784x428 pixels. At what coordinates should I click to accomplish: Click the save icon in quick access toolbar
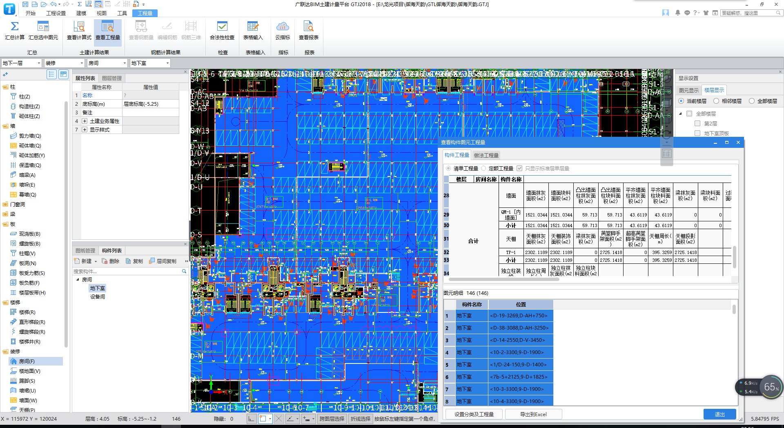[x=25, y=4]
